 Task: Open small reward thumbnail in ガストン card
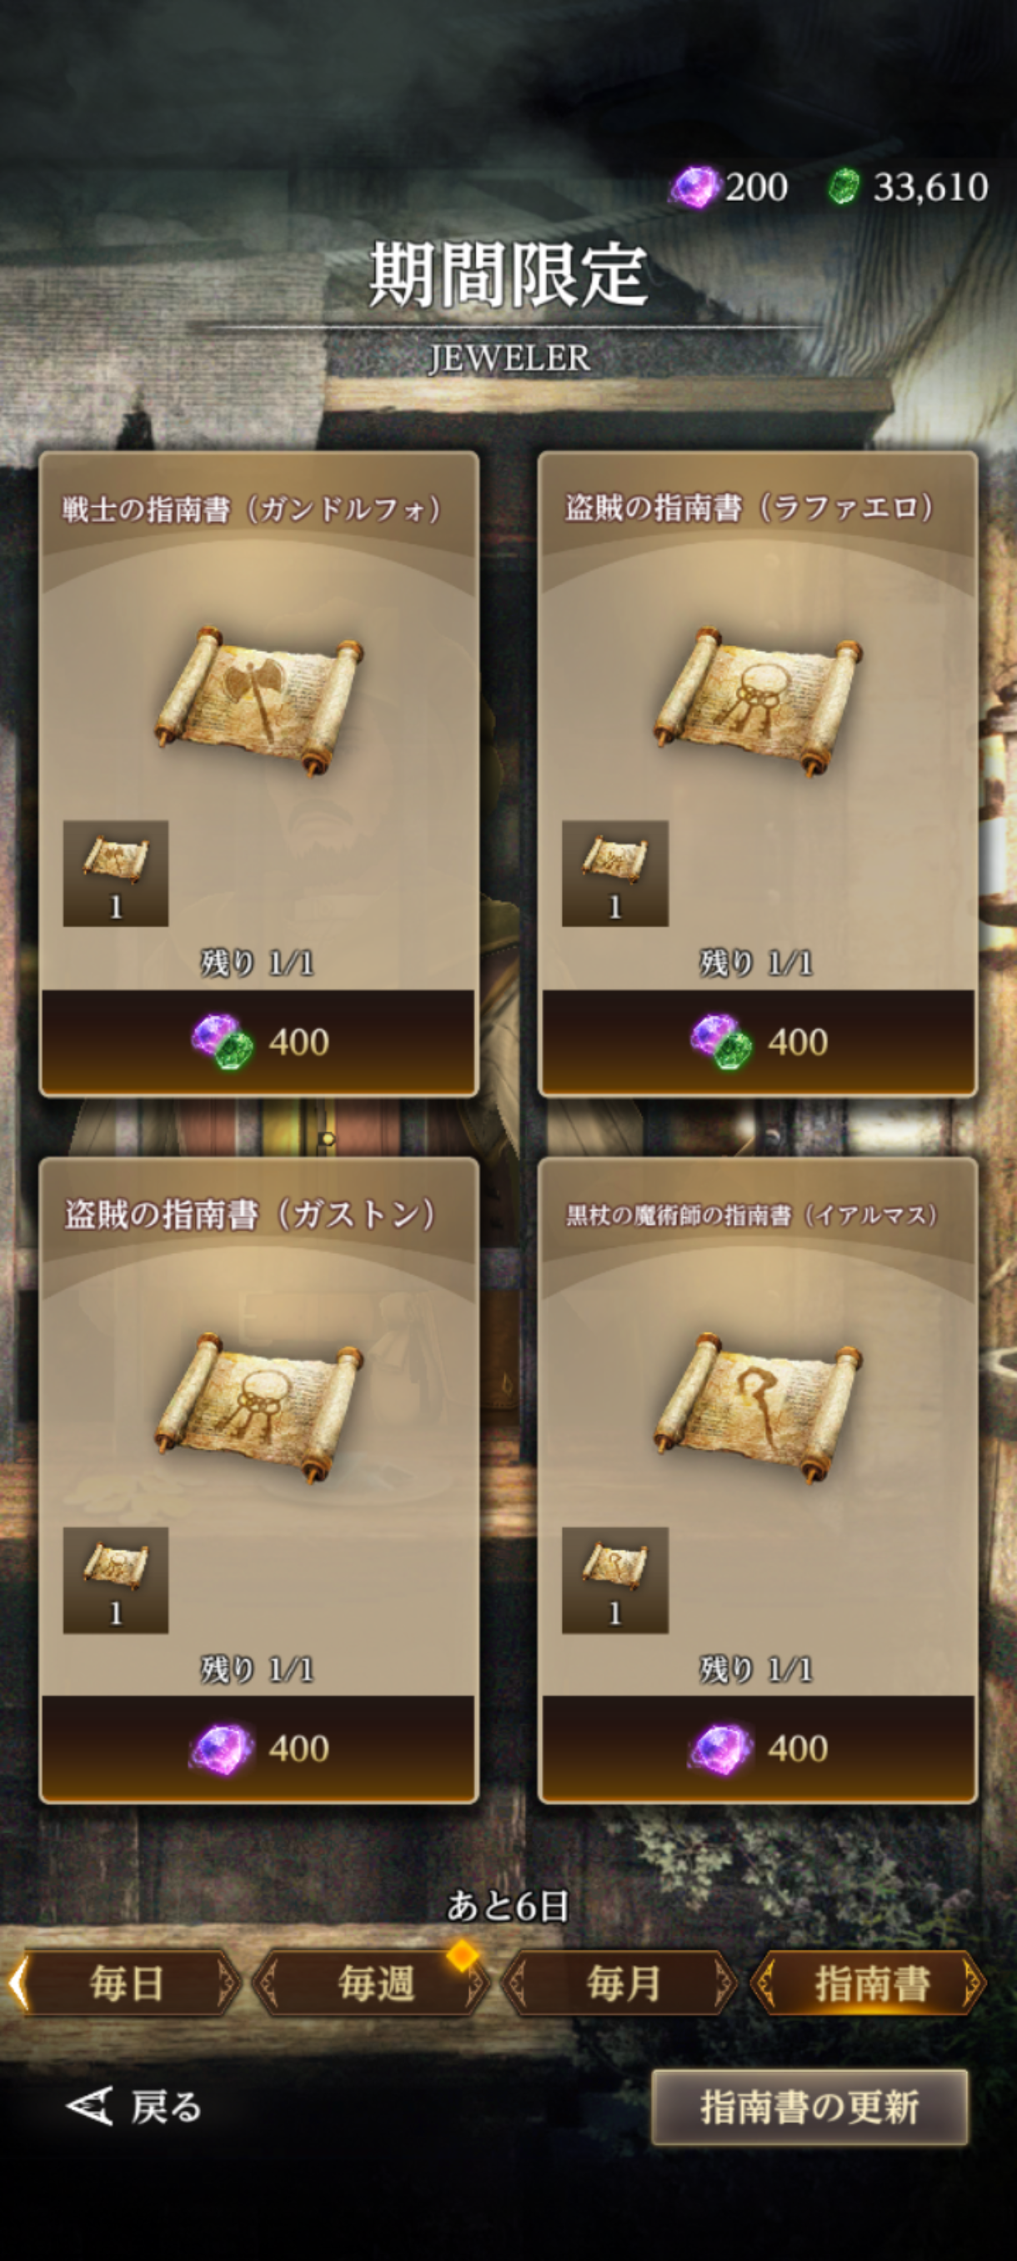click(x=116, y=1580)
